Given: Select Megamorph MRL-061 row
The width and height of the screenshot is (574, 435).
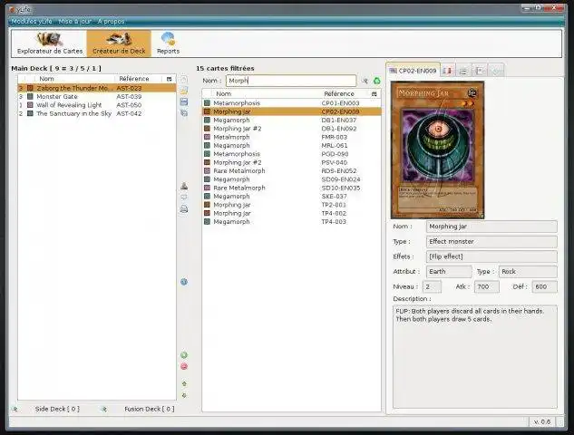Looking at the screenshot, I should 291,145.
